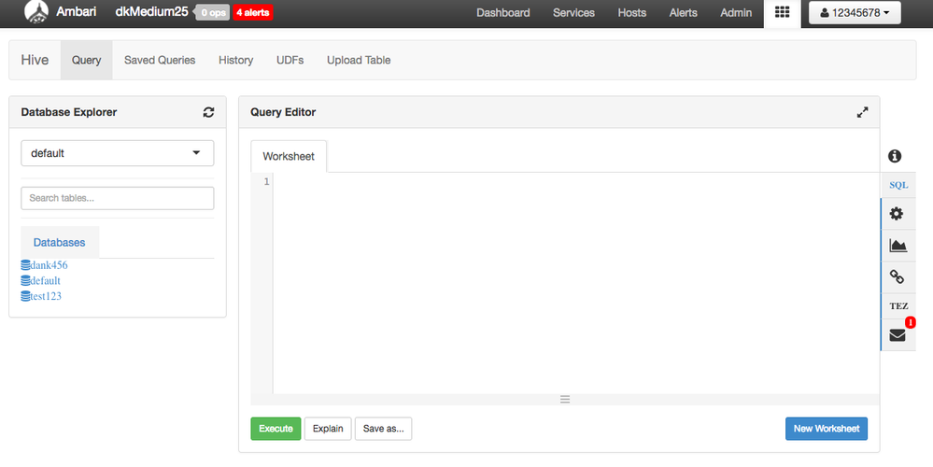Click inside the query editor text area
Screen dimensions: 933x467
[576, 283]
